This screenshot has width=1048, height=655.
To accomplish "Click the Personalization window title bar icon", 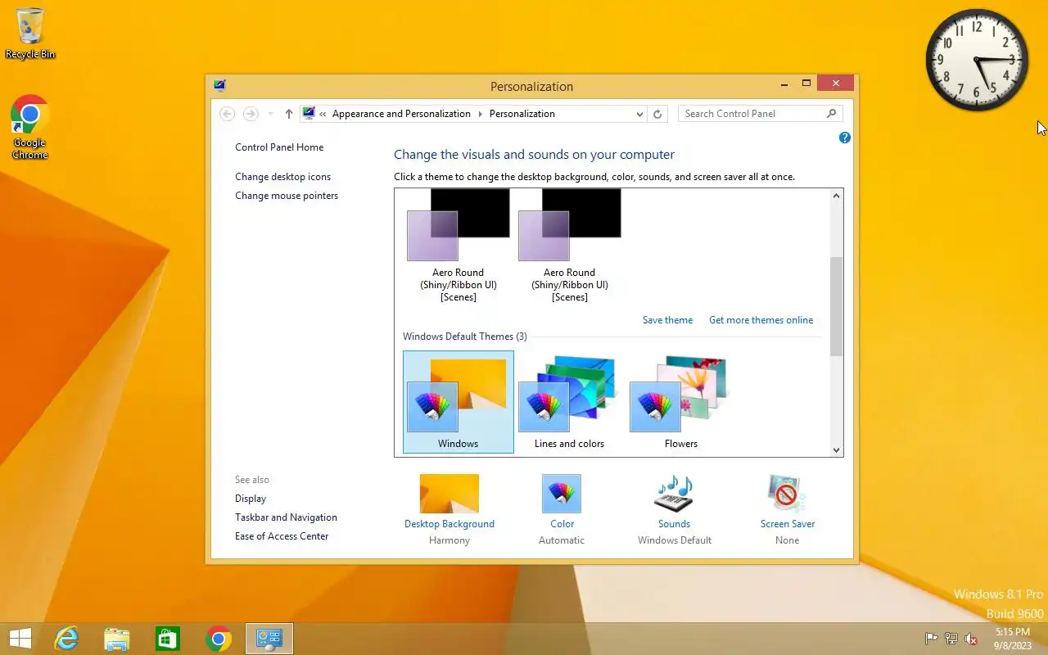I will pyautogui.click(x=219, y=85).
